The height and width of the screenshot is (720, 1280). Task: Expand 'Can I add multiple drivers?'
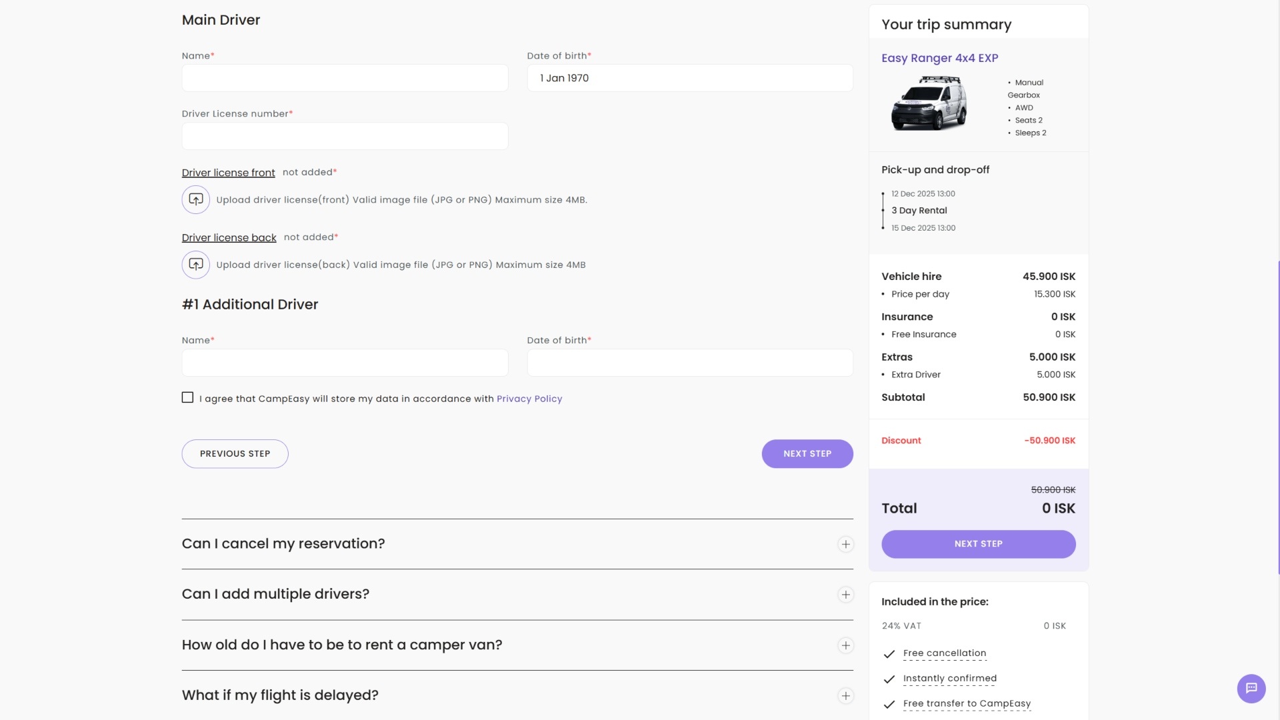click(845, 594)
